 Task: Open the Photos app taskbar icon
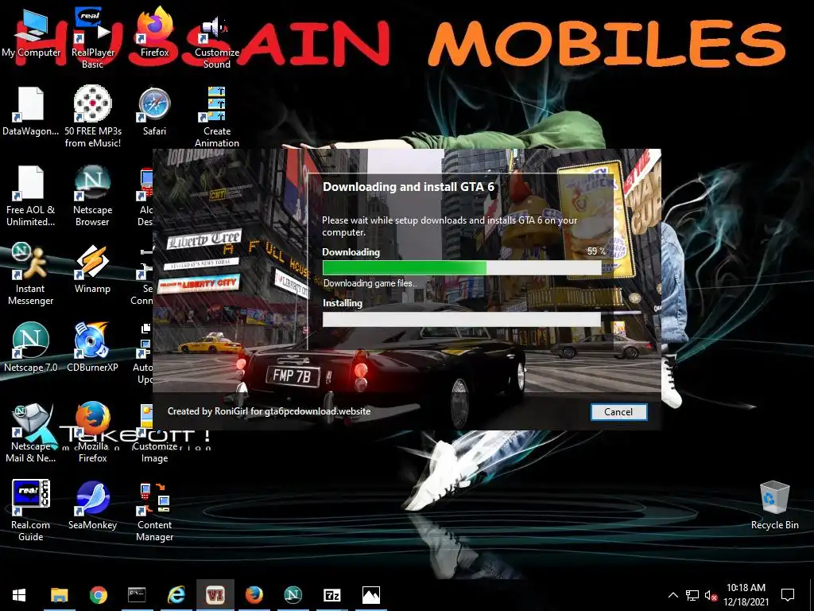tap(370, 595)
